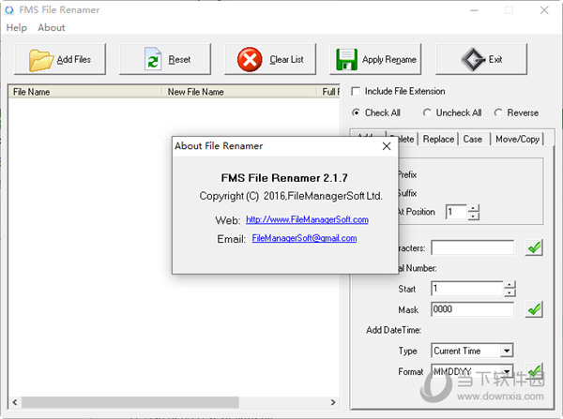
Task: Open the About menu
Action: click(x=52, y=27)
